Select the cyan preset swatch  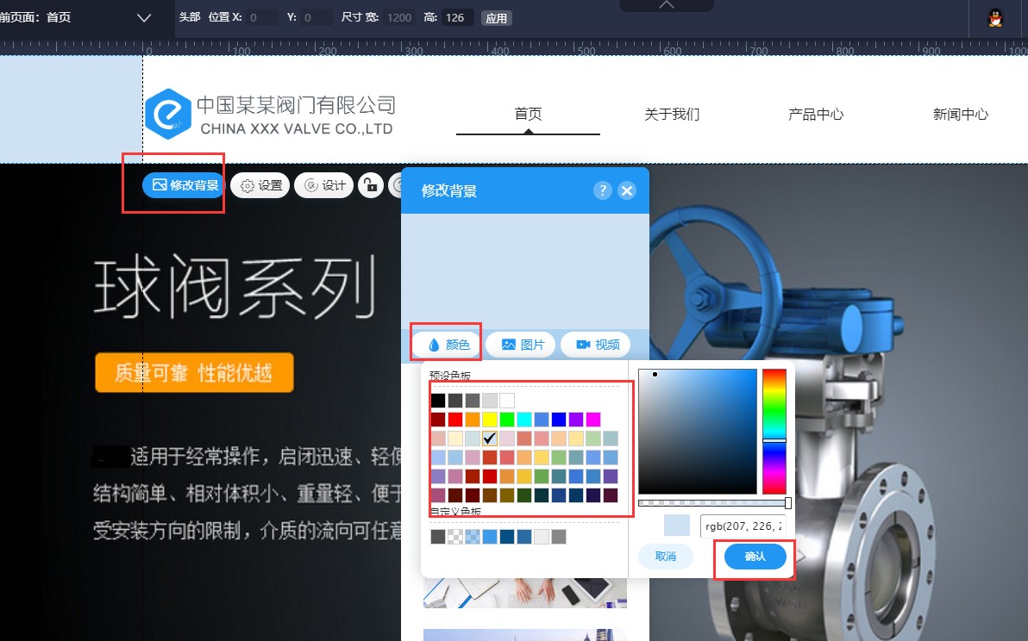(x=523, y=419)
